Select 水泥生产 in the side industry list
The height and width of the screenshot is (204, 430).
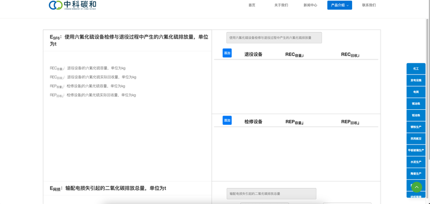click(416, 162)
